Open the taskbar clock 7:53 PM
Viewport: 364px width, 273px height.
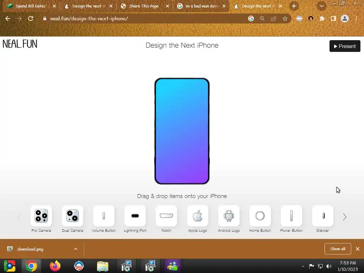pos(348,266)
